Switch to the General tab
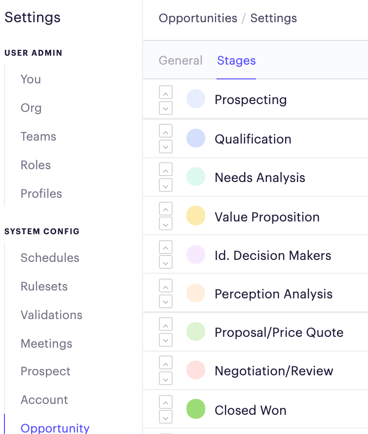Viewport: 368px width, 434px height. point(181,60)
